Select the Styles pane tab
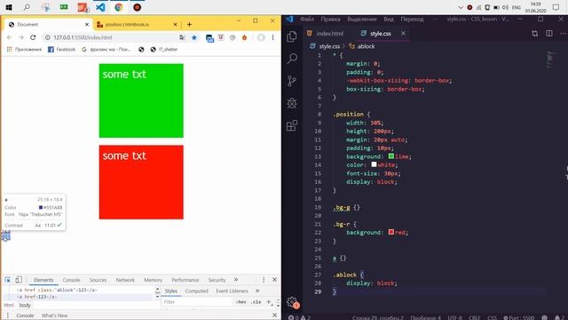The height and width of the screenshot is (320, 568). (171, 291)
